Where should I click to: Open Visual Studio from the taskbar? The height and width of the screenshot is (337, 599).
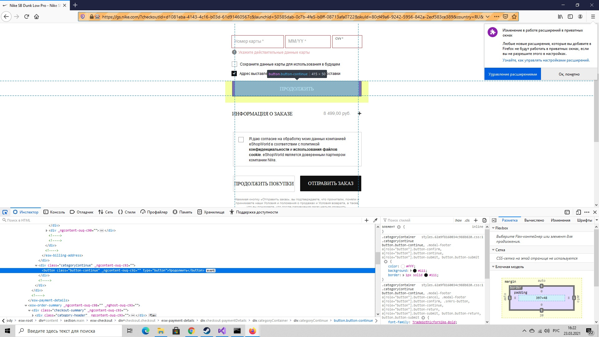click(x=222, y=331)
